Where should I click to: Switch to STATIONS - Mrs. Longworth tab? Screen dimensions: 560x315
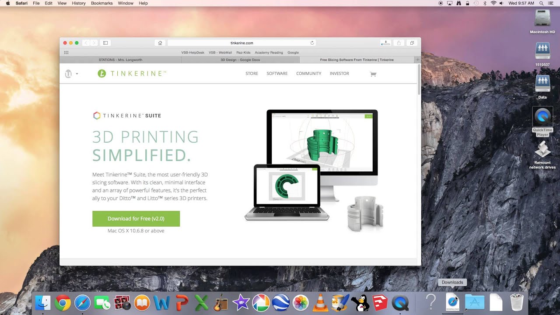click(120, 60)
